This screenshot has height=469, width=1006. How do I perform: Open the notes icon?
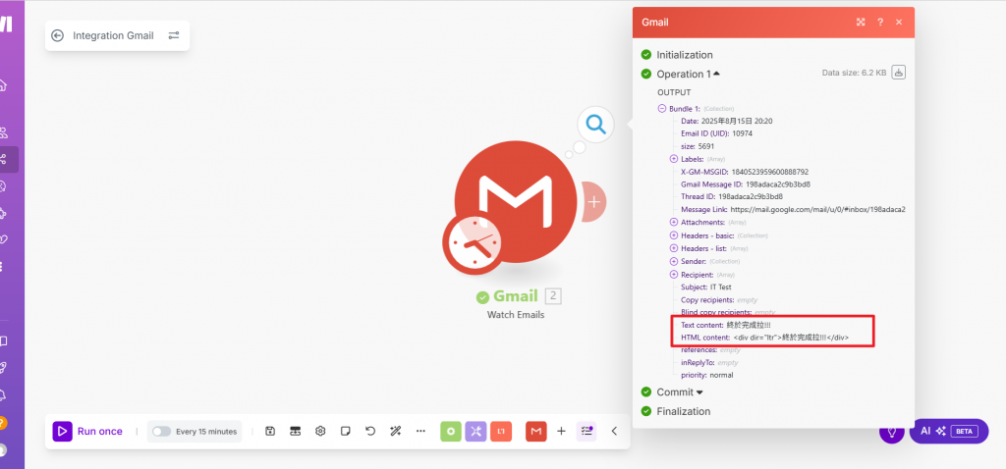pos(346,431)
